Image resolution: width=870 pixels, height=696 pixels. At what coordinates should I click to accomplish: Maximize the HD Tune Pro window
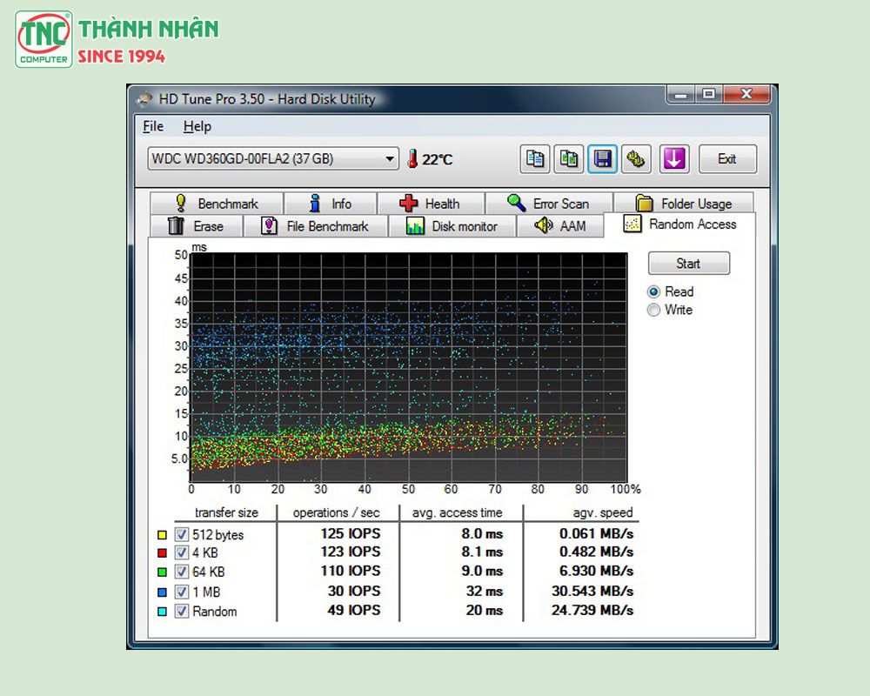coord(708,94)
